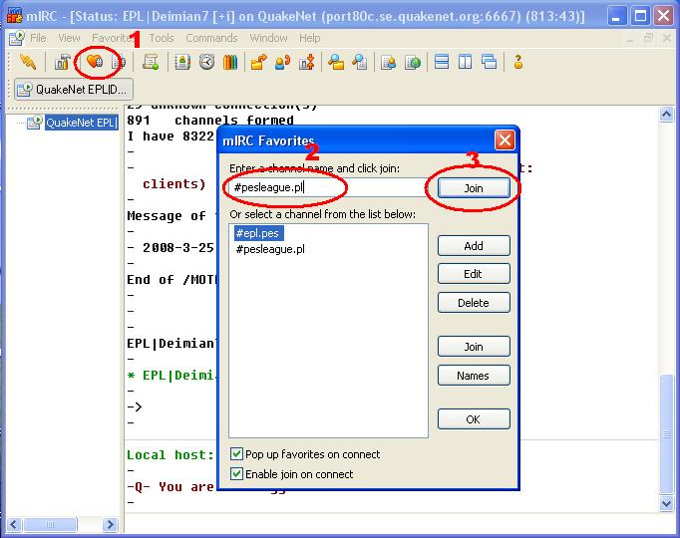Open the Log Files magnifier icon

coord(360,63)
